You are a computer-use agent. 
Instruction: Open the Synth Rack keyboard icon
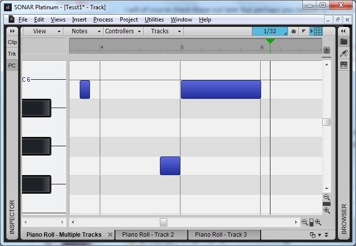[344, 65]
